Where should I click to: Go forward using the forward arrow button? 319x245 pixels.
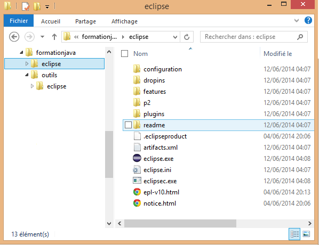(29, 37)
